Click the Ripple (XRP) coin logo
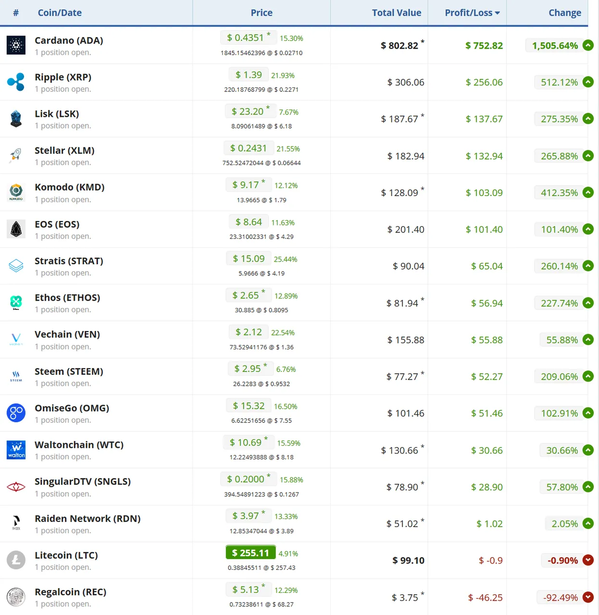Image resolution: width=599 pixels, height=615 pixels. (x=16, y=82)
